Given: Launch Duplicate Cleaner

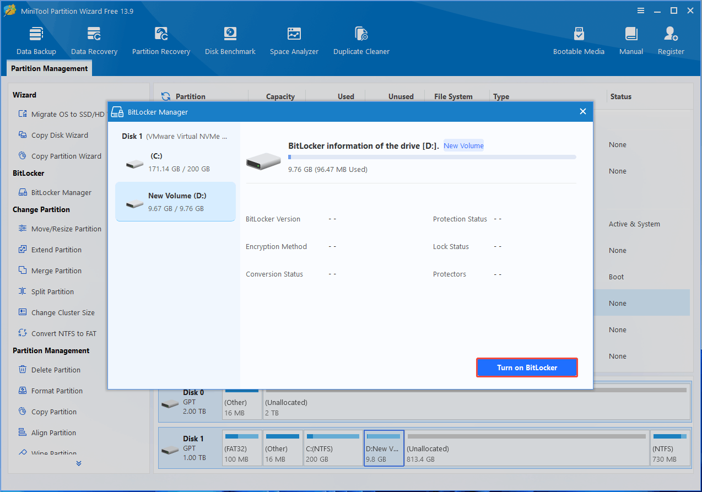Looking at the screenshot, I should [x=361, y=41].
